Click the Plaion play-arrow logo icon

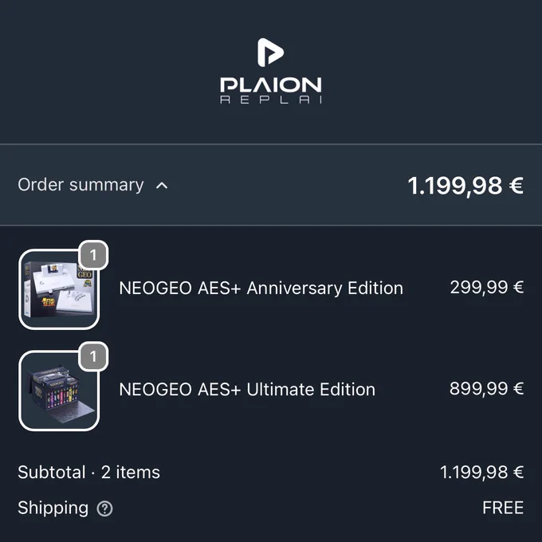271,52
